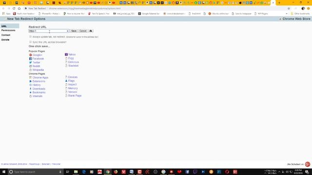The image size is (312, 175).
Task: Choose the Wikipedia one-click link
Action: [x=38, y=70]
